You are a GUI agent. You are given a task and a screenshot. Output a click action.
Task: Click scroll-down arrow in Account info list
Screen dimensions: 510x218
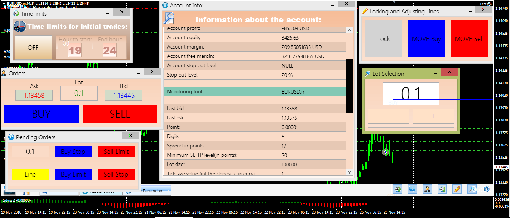point(350,172)
